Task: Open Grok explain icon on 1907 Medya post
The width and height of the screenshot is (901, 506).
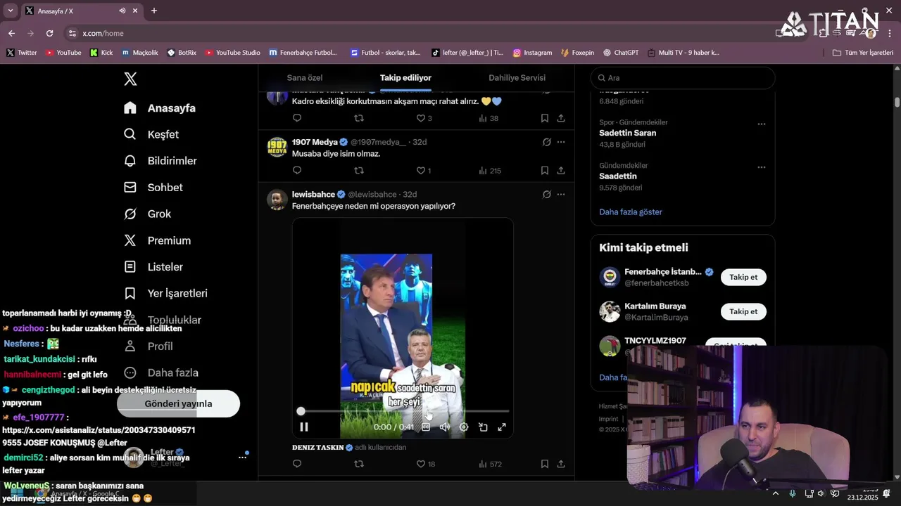Action: pos(546,142)
